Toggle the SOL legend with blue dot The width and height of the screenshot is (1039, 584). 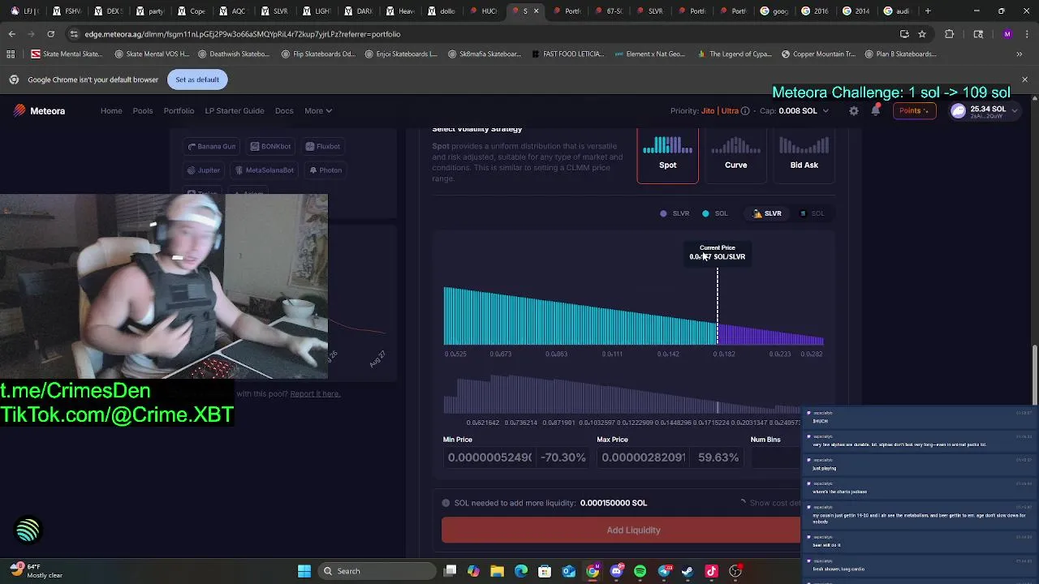tap(715, 213)
